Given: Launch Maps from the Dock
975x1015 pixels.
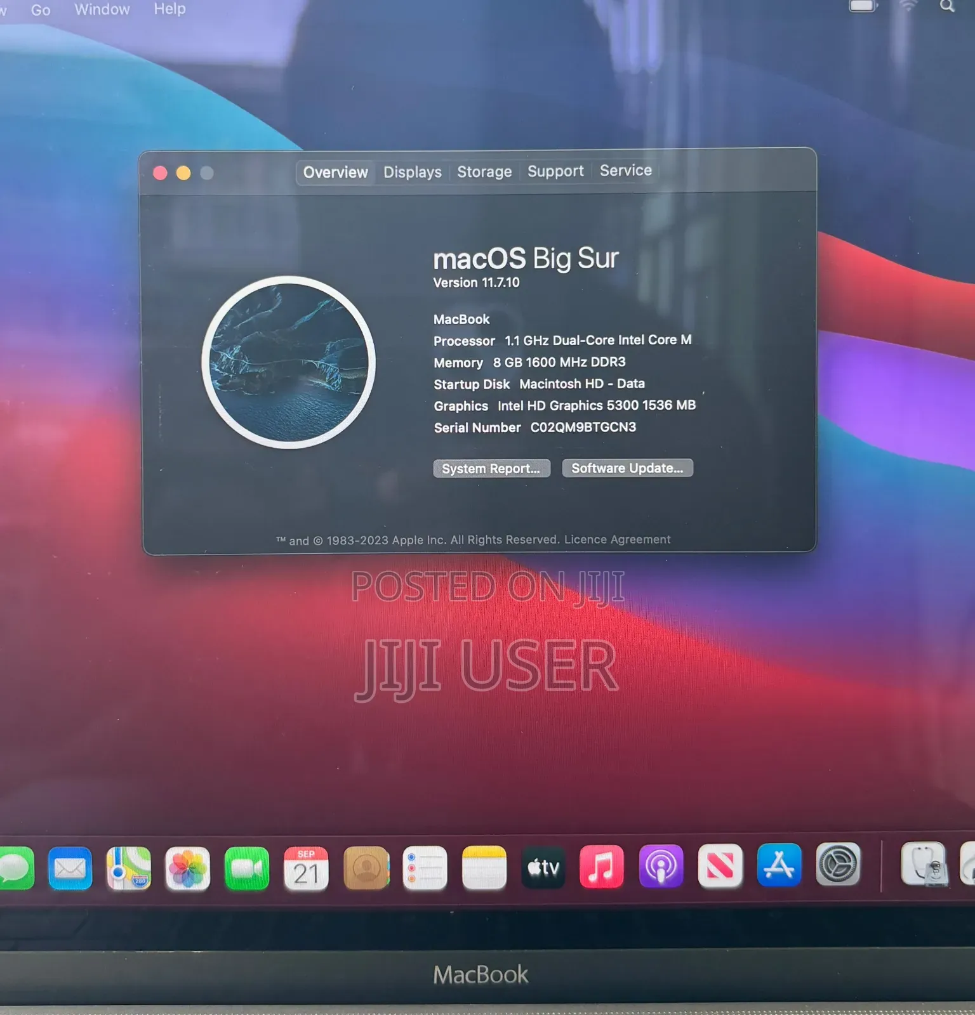Looking at the screenshot, I should (129, 868).
